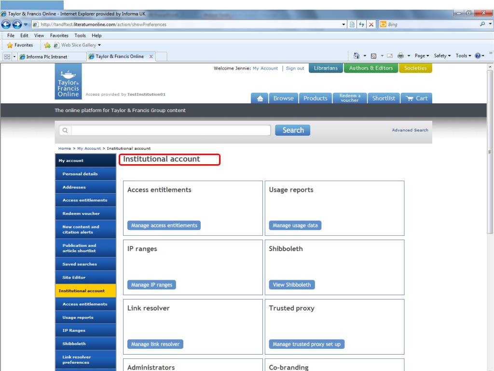The image size is (494, 371).
Task: Open the Help menu
Action: tap(96, 35)
